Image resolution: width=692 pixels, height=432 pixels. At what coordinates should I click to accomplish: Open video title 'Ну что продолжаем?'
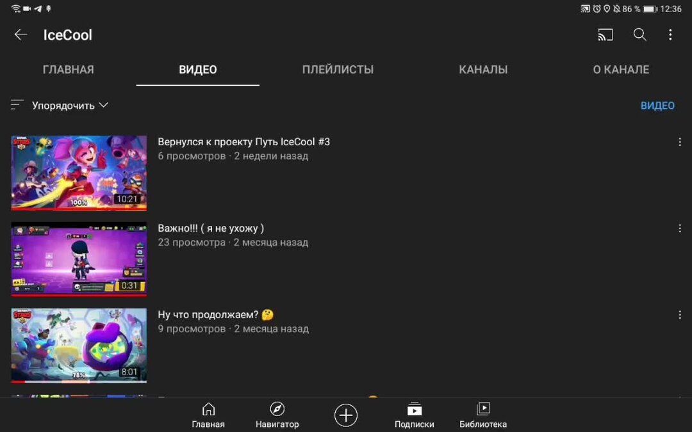(x=216, y=315)
